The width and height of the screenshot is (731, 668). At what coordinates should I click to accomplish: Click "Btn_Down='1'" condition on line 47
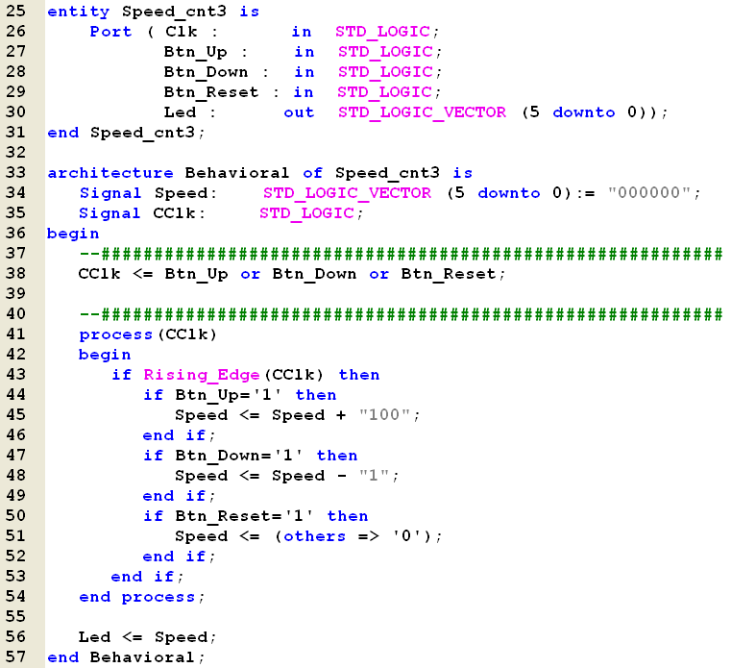click(x=238, y=456)
